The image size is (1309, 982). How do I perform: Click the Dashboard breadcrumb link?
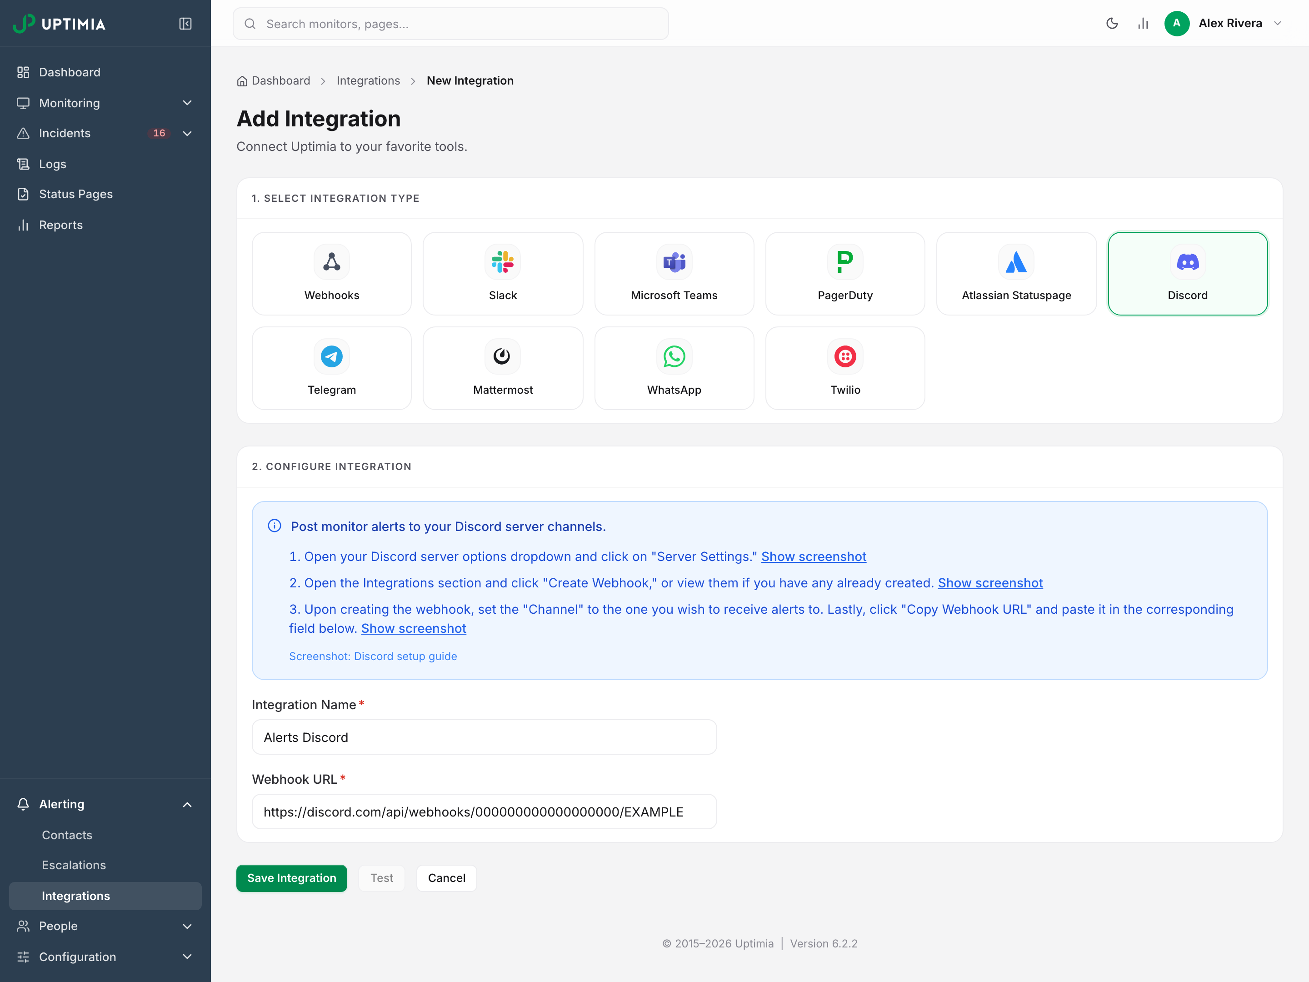(280, 80)
